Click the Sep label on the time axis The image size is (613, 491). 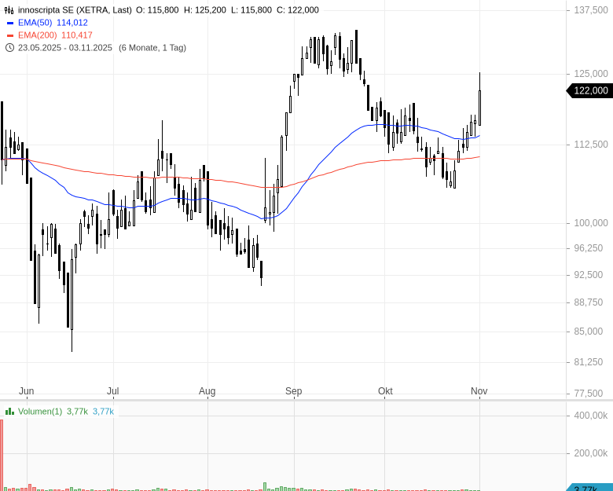293,390
